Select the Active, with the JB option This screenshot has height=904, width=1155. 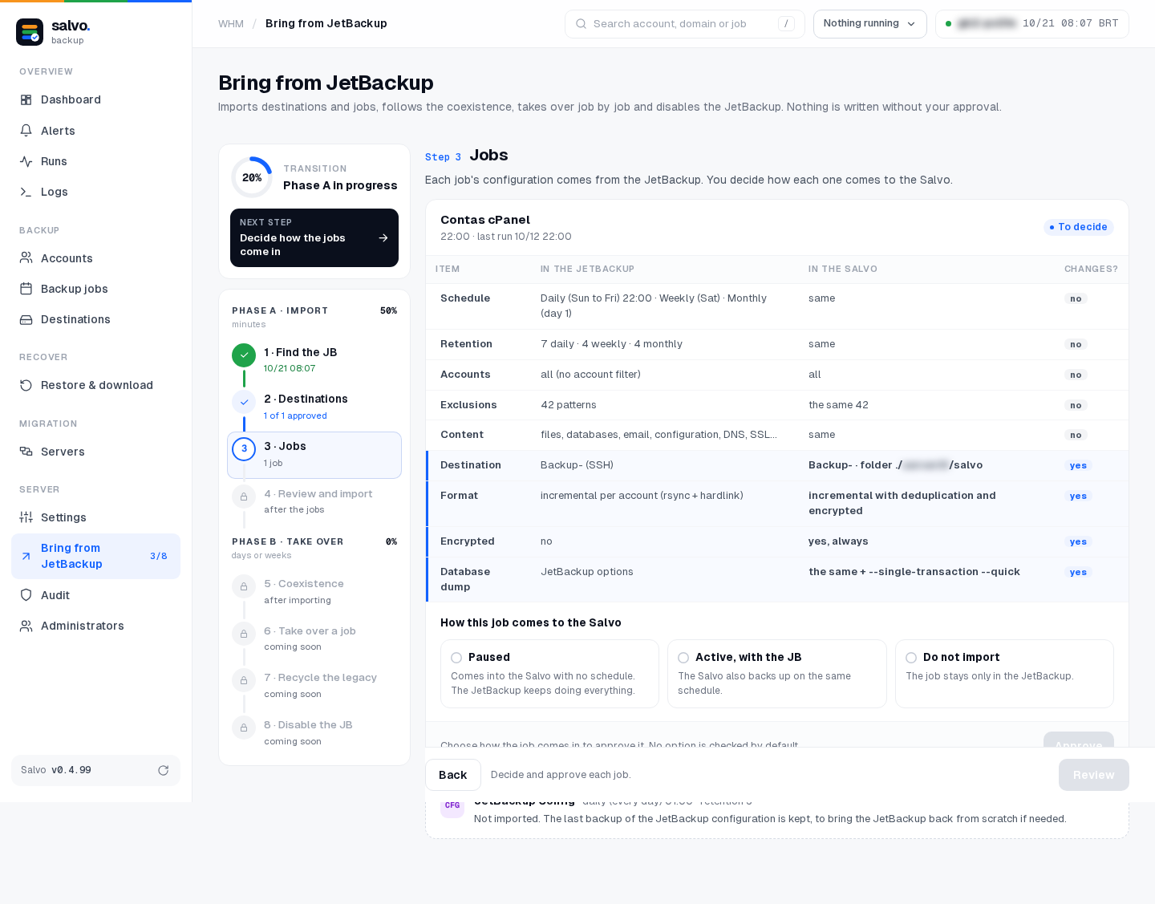click(x=777, y=674)
